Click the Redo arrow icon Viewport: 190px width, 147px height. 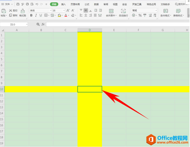tap(42, 4)
